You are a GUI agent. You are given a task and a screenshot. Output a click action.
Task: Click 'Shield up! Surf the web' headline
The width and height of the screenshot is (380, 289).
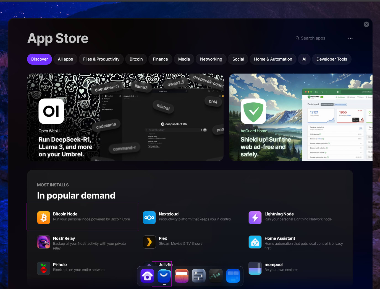[x=266, y=147]
